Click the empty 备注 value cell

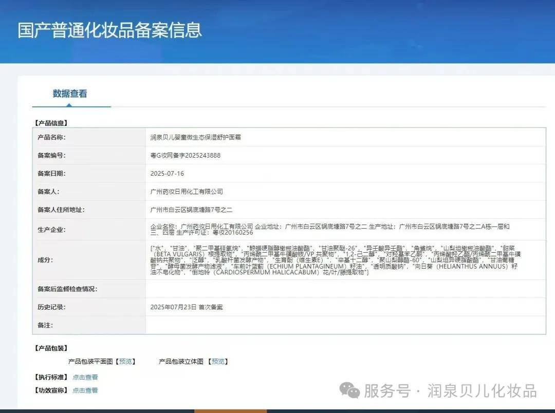coord(344,325)
